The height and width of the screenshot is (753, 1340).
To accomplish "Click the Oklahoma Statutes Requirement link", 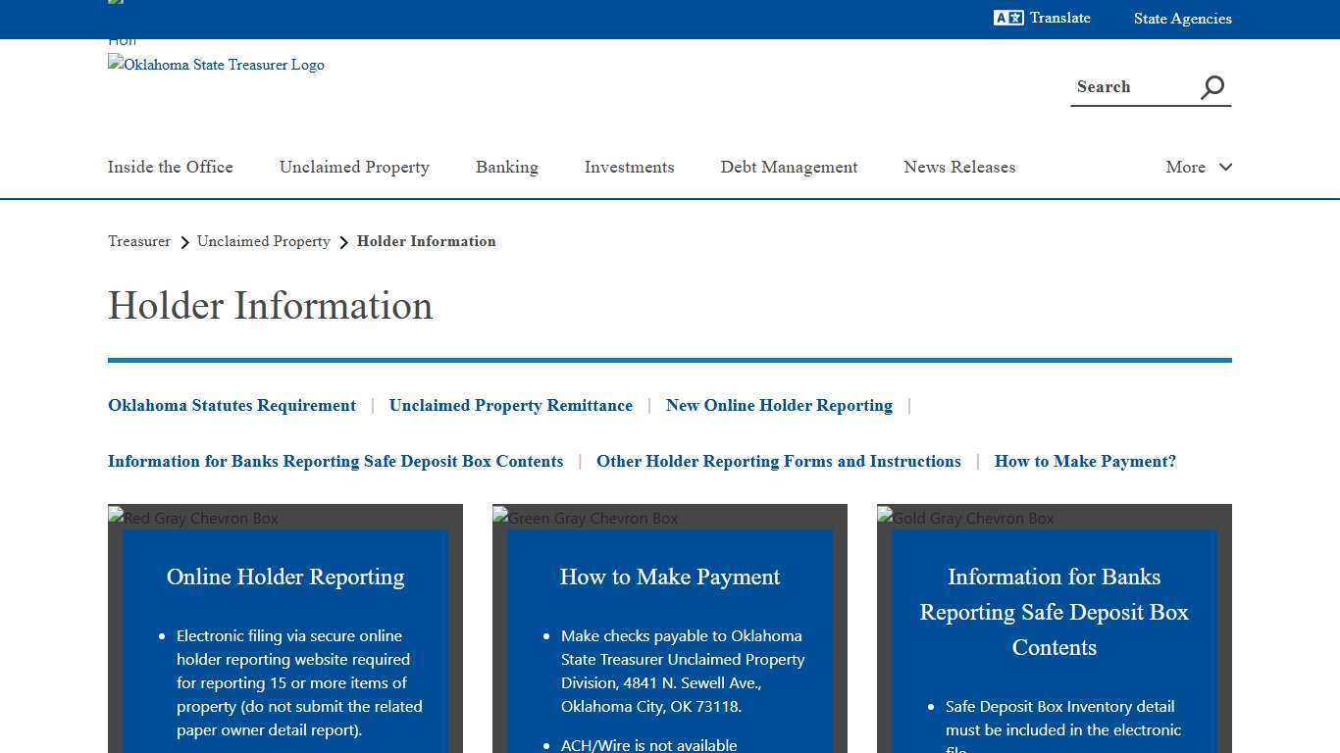I will pos(232,405).
